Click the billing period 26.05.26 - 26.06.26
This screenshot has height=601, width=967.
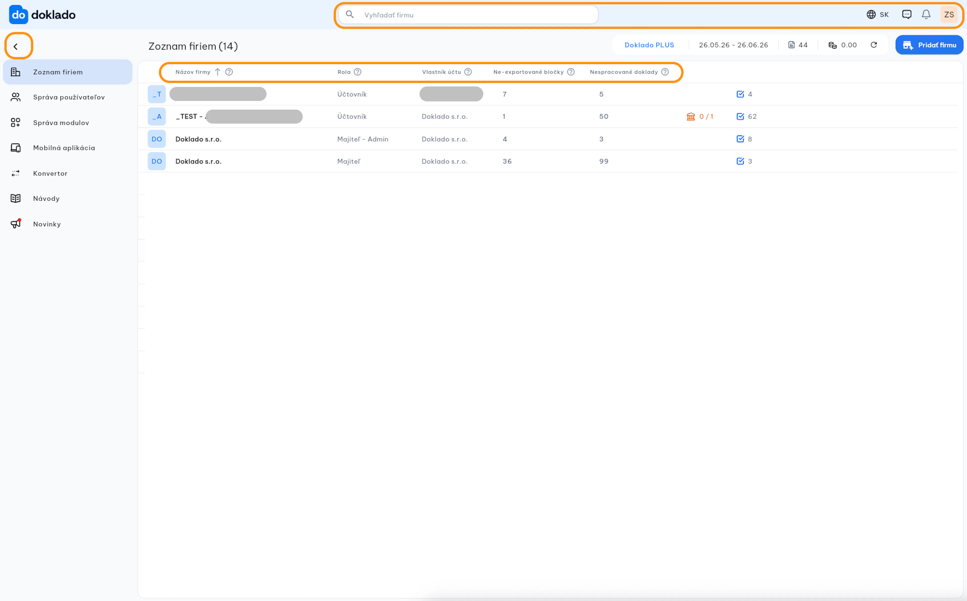pyautogui.click(x=733, y=45)
